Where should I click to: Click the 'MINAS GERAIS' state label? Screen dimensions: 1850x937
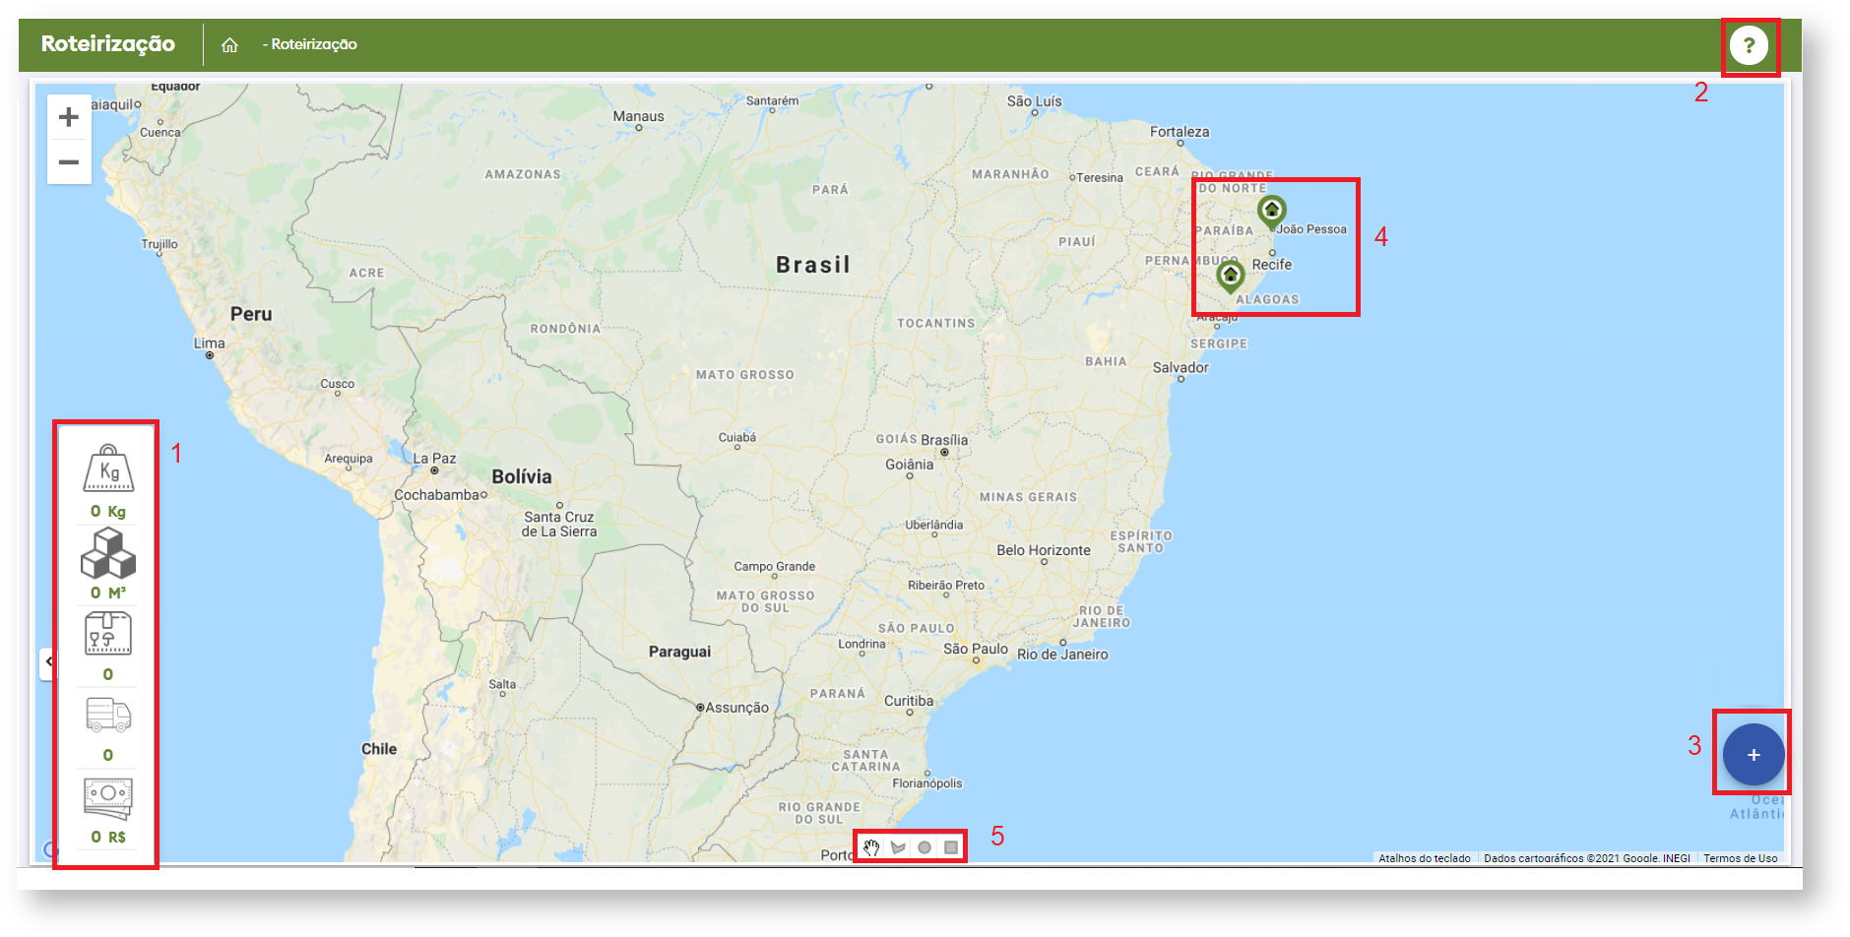[1028, 498]
